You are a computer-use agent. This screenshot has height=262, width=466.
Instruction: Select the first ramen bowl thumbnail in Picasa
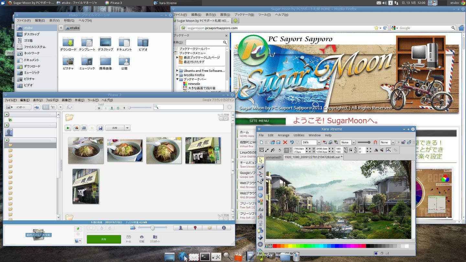86,150
